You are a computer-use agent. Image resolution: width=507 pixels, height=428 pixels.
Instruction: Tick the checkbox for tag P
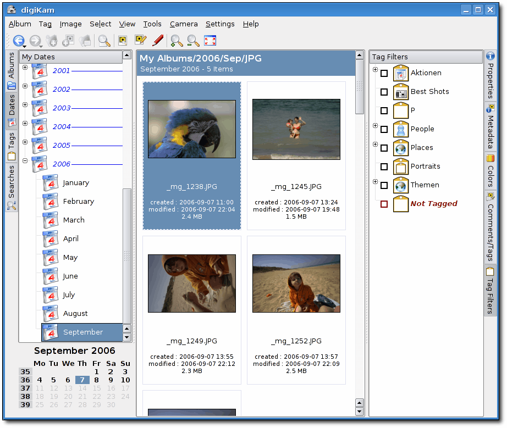click(x=384, y=111)
